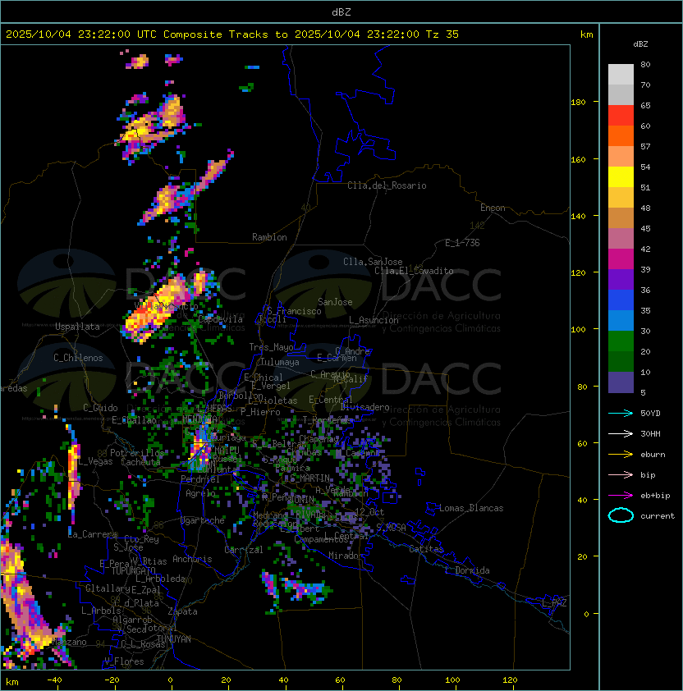Select the pink bip arrow symbol
Image resolution: width=683 pixels, height=691 pixels.
[x=621, y=475]
